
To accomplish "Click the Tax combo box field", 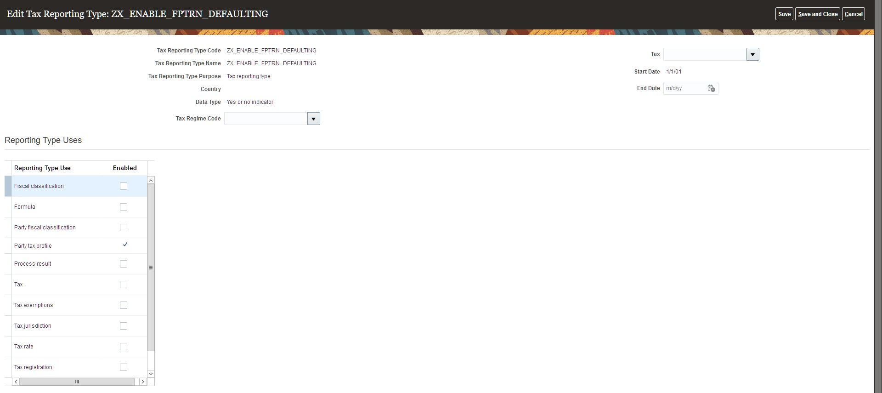I will pyautogui.click(x=705, y=54).
